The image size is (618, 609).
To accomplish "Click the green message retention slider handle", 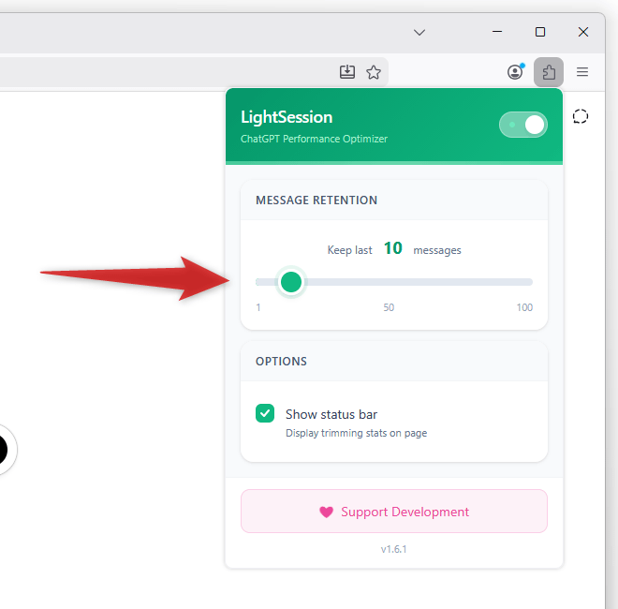I will (x=291, y=281).
